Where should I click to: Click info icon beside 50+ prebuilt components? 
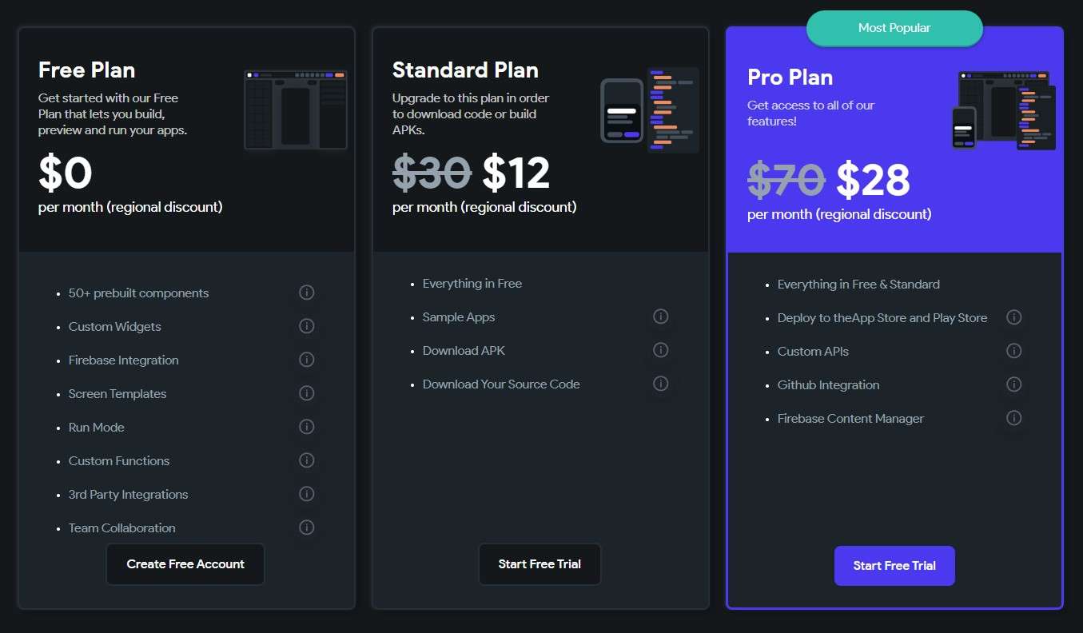tap(306, 293)
